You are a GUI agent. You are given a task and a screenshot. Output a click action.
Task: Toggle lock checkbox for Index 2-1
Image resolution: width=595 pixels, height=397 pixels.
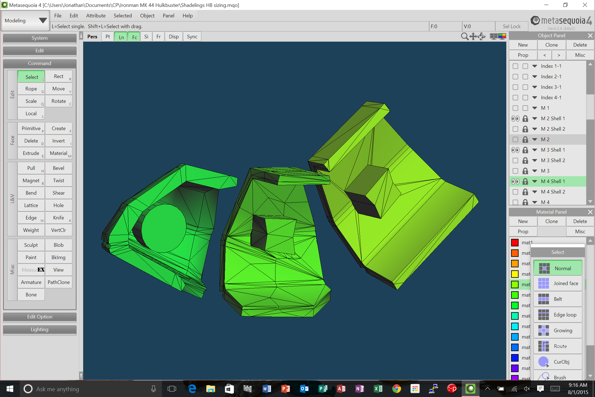(x=525, y=77)
